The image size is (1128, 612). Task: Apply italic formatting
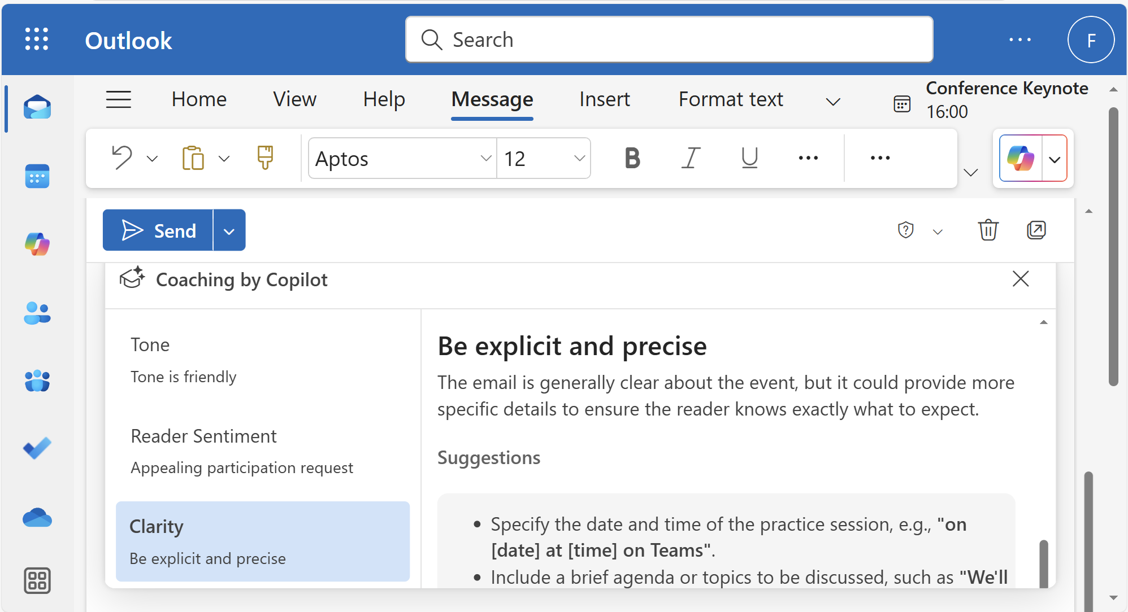691,158
